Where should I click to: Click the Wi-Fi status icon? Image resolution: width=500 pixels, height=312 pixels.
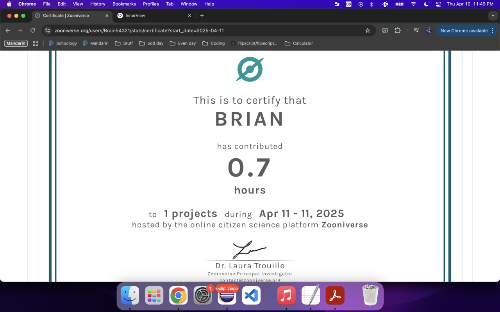point(413,4)
